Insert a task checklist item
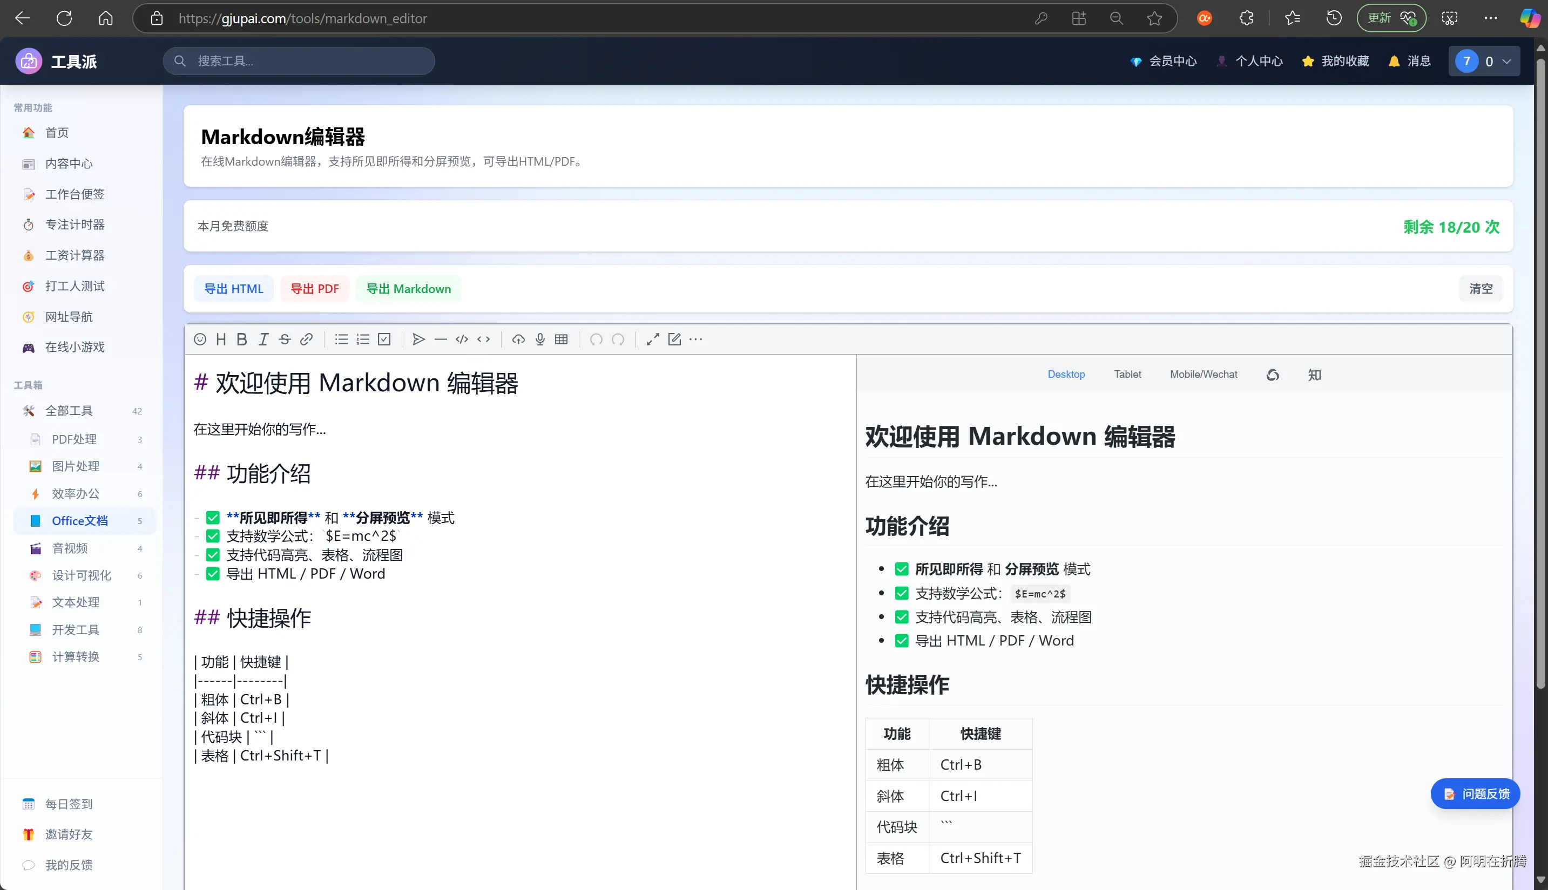Image resolution: width=1548 pixels, height=890 pixels. [x=384, y=339]
